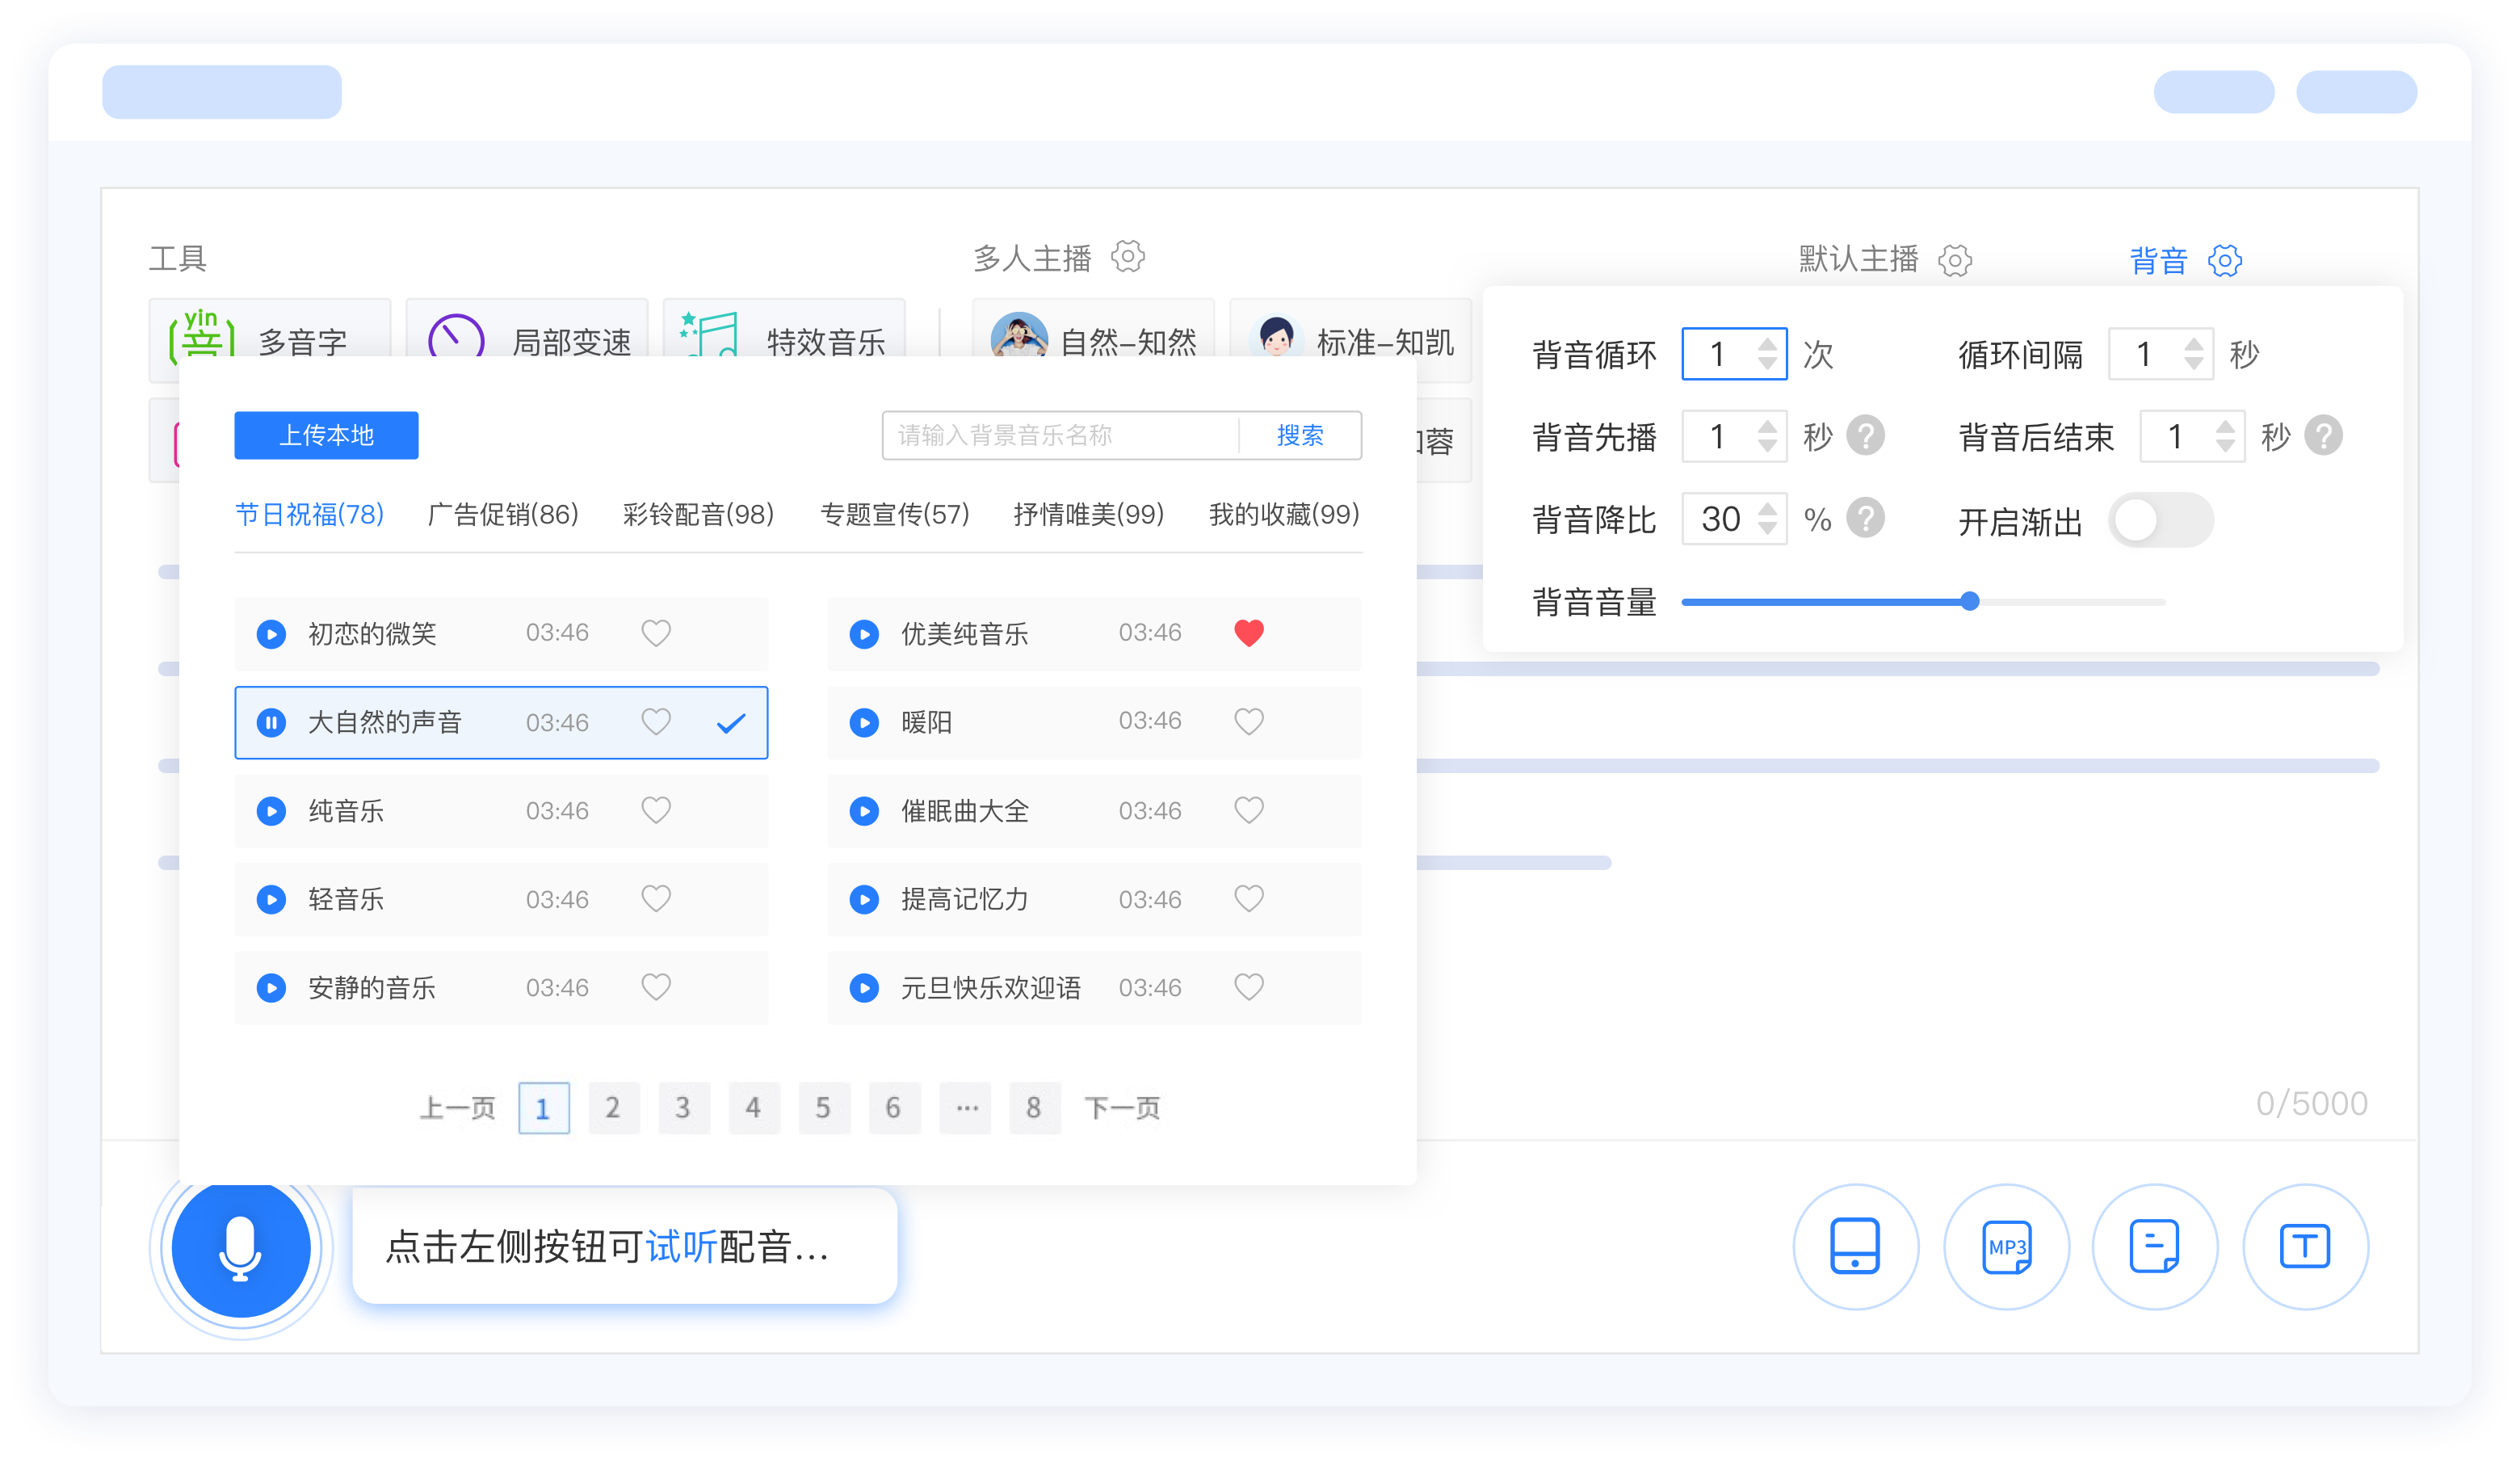The width and height of the screenshot is (2520, 1459).
Task: Open the 彩铃配音(98) tab
Action: click(699, 514)
